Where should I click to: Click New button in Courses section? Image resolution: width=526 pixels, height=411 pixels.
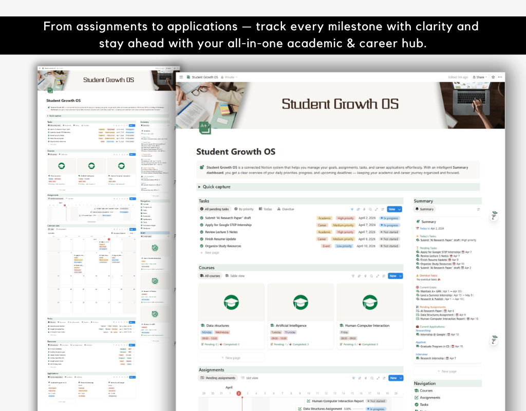(x=393, y=276)
